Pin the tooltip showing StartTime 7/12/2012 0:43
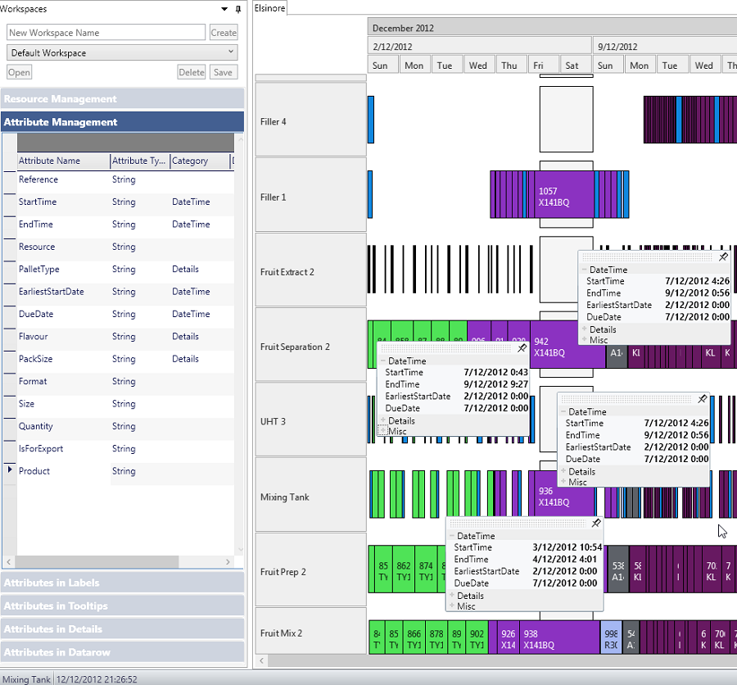This screenshot has width=737, height=685. click(522, 348)
